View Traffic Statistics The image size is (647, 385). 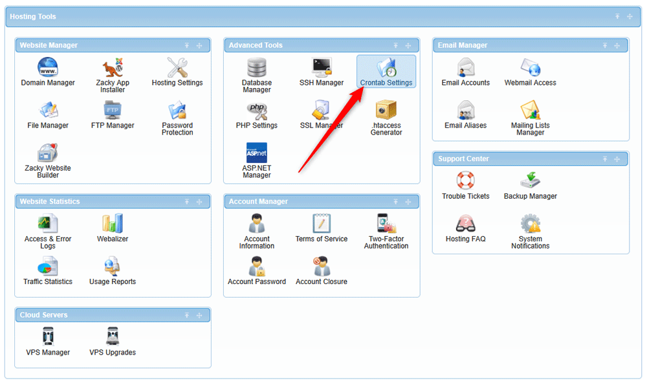click(48, 272)
